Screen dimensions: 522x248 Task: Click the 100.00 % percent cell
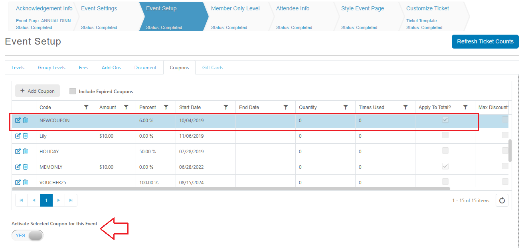(156, 182)
